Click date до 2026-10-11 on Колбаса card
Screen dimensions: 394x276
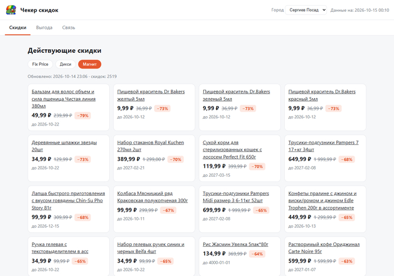coord(131,219)
